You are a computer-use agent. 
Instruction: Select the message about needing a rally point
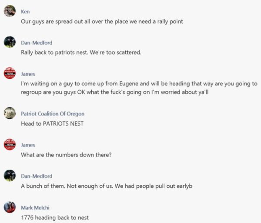(x=102, y=22)
